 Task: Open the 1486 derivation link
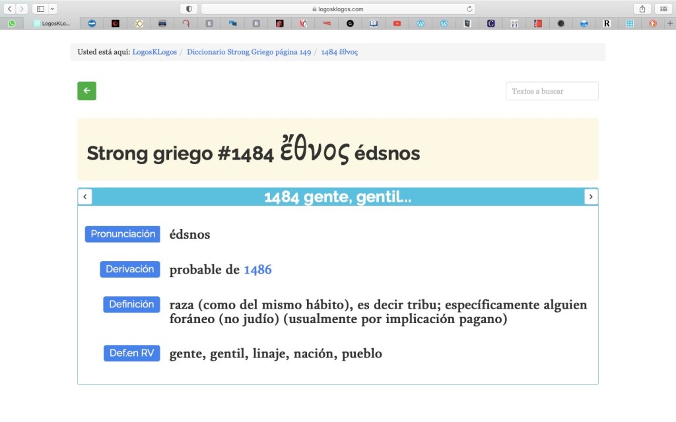(x=257, y=270)
